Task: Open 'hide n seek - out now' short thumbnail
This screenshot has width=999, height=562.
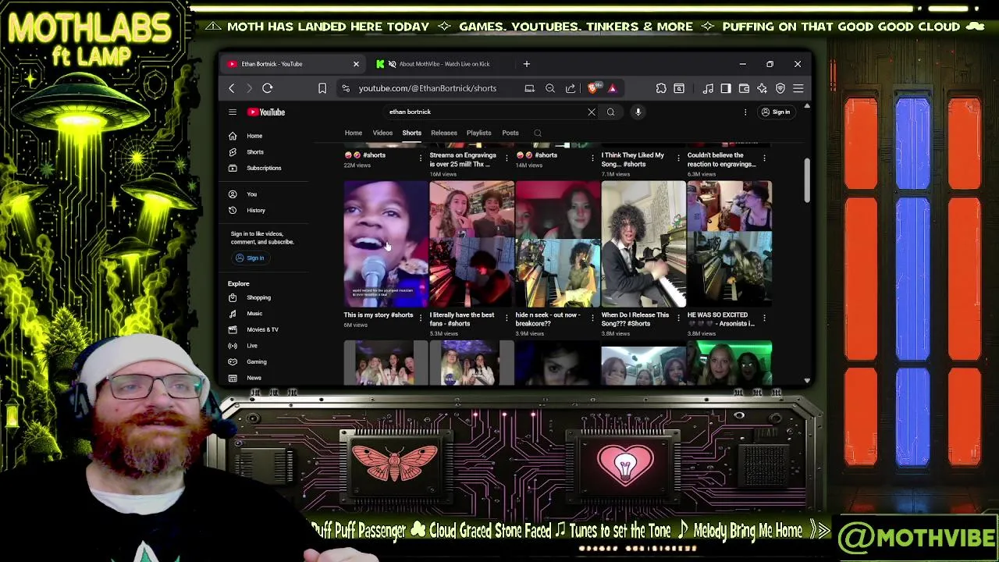Action: click(557, 244)
